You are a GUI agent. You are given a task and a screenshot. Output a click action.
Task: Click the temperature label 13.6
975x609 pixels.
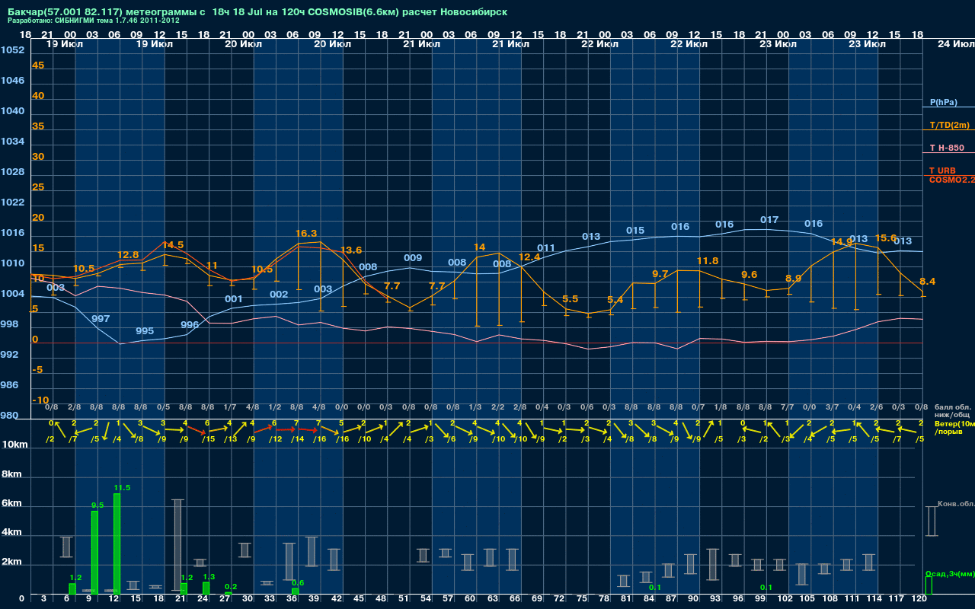(x=351, y=250)
